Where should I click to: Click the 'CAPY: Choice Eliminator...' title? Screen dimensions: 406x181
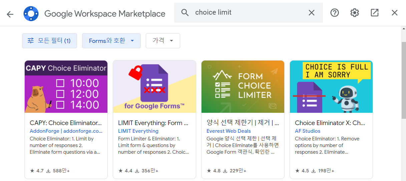[66, 123]
